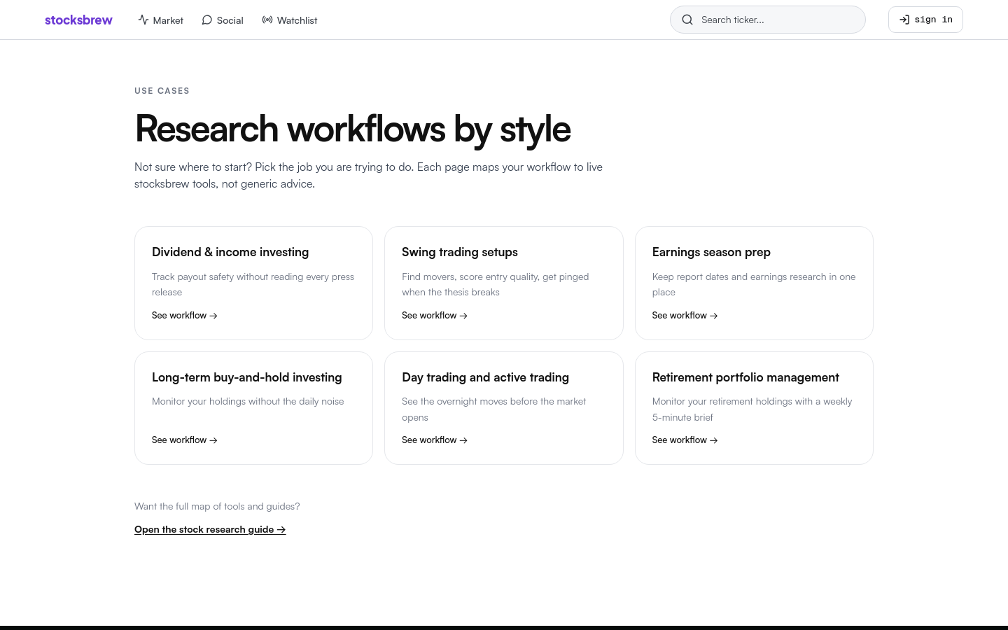
Task: Click 'Monitor your retirement holdings' description
Action: [752, 409]
